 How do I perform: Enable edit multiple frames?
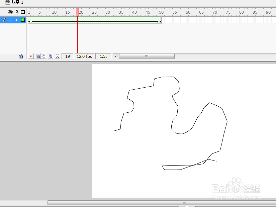51,56
